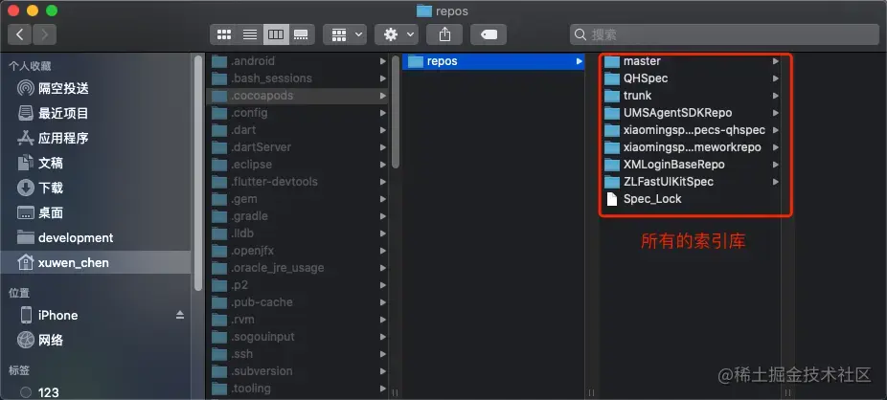Image resolution: width=887 pixels, height=400 pixels.
Task: Click the first column's vertical scrollbar
Action: (x=396, y=111)
